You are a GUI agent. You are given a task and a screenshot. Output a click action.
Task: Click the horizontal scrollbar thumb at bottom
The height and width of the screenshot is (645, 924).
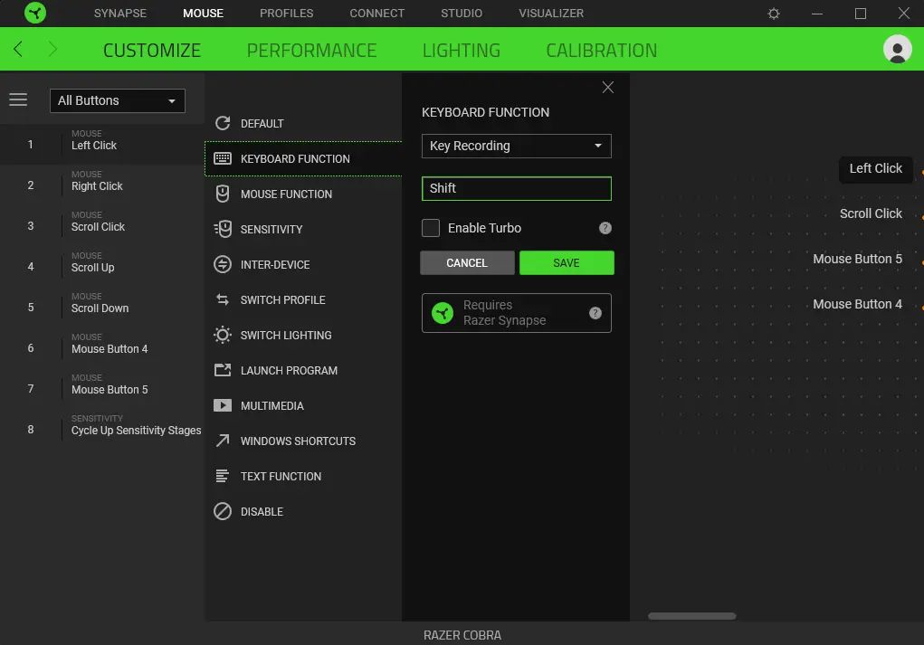pyautogui.click(x=691, y=616)
